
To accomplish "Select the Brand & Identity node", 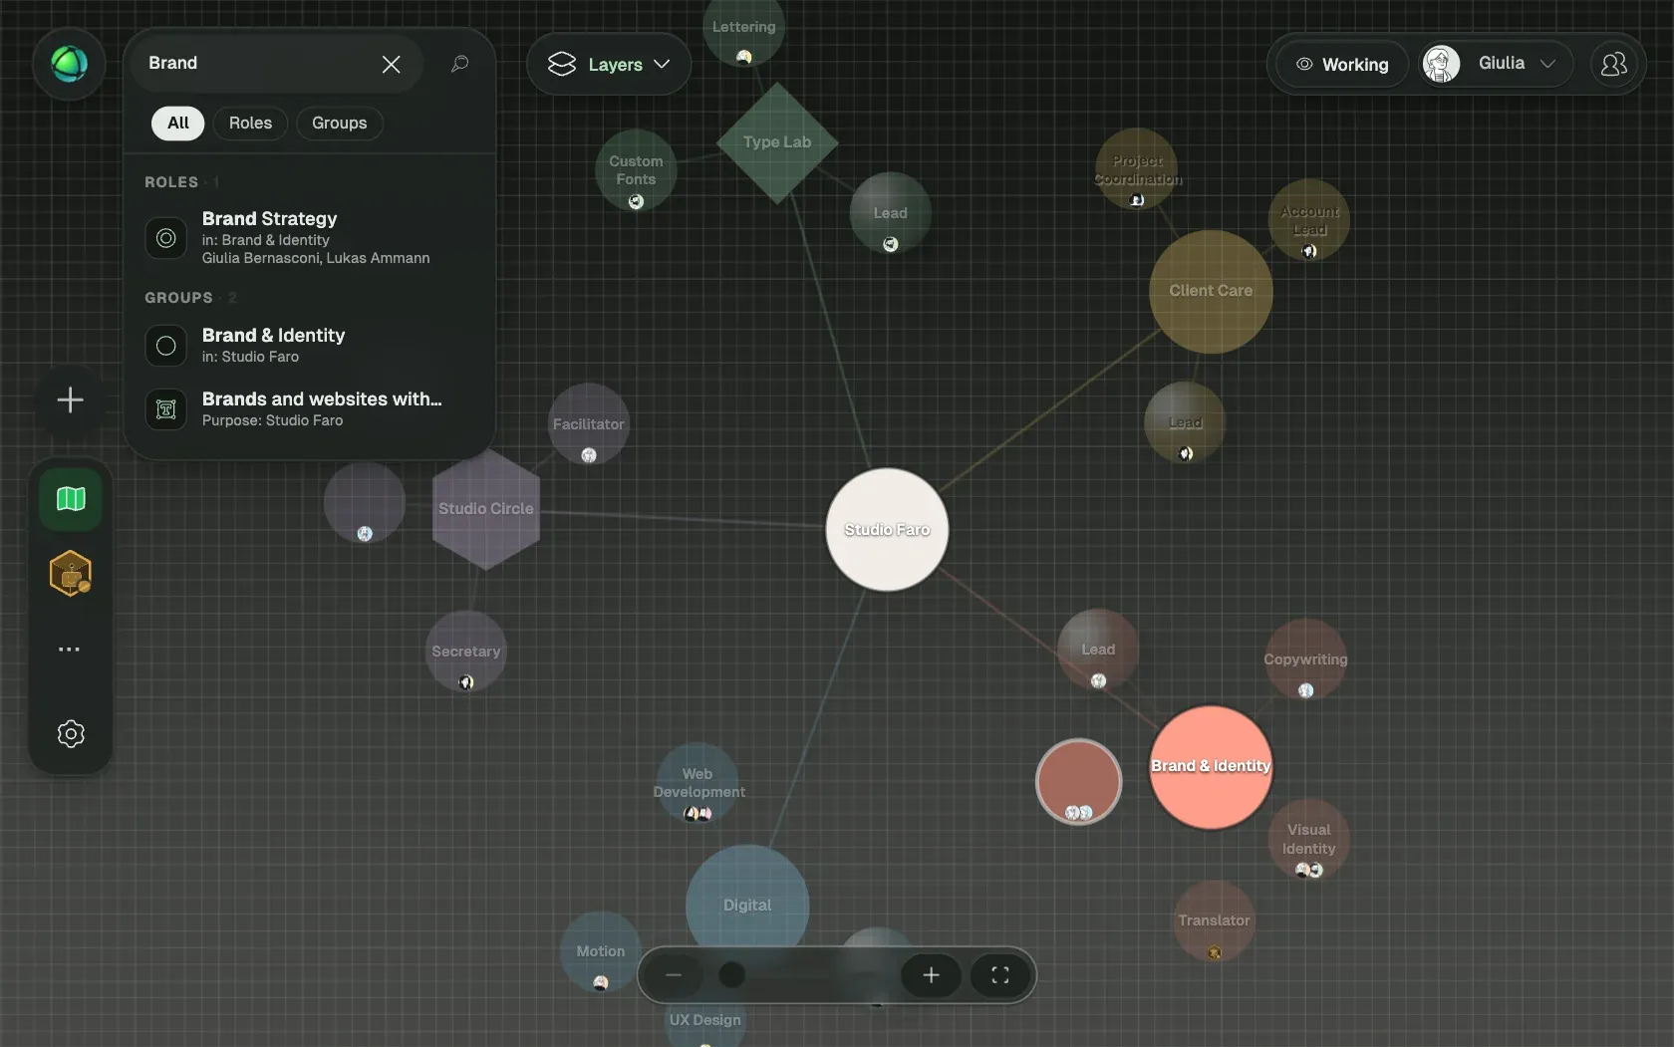I will coord(1211,767).
